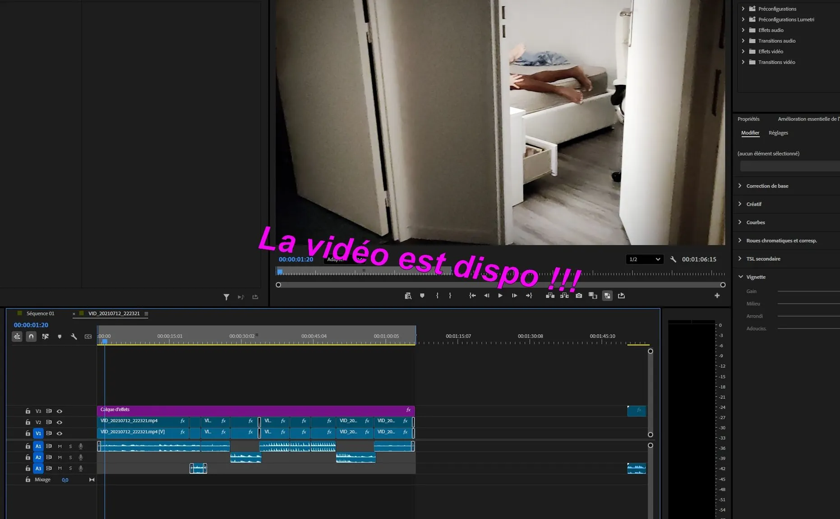Click the Step Forward one frame button

coord(514,296)
